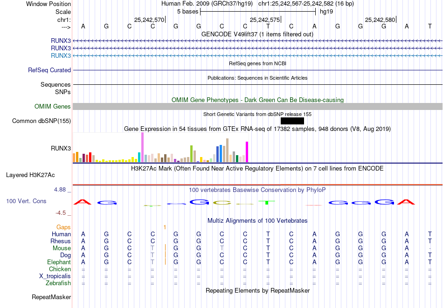Select the Elephant alignment row label
Image resolution: width=443 pixels, height=308 pixels.
coord(59,262)
